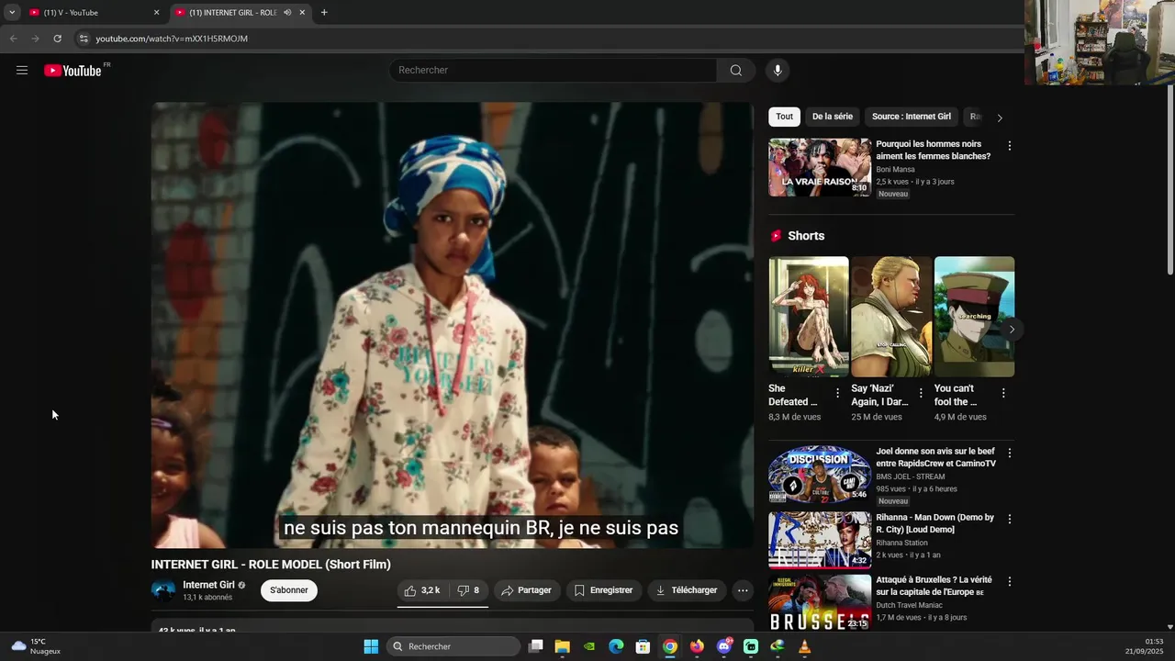Mute the tab via the speaker icon
This screenshot has height=661, width=1175.
pos(287,13)
